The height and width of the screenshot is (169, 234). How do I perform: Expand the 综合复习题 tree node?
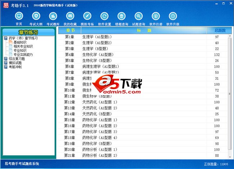(17, 59)
